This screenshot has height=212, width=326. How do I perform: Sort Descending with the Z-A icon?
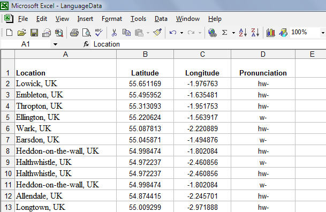pos(255,33)
